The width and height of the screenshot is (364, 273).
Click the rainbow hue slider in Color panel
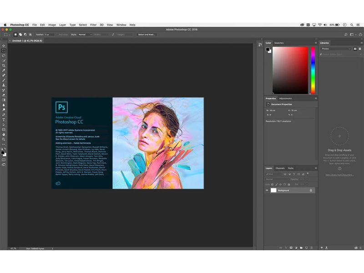pyautogui.click(x=313, y=70)
